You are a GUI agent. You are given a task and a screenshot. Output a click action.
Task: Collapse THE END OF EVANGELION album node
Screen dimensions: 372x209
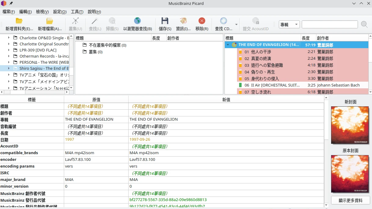point(228,45)
